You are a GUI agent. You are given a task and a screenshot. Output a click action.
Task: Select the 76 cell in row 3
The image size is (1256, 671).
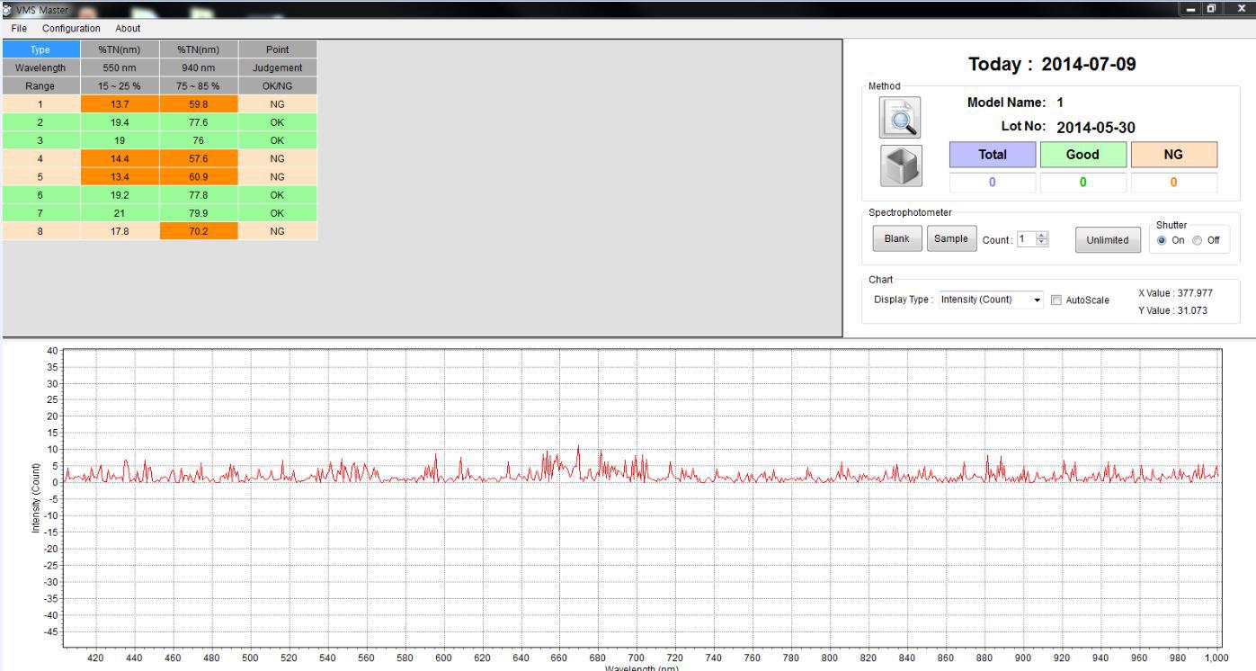pos(199,140)
